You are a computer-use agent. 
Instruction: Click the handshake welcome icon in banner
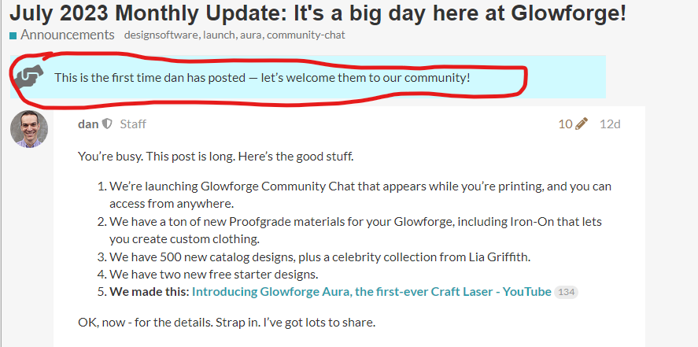point(28,77)
